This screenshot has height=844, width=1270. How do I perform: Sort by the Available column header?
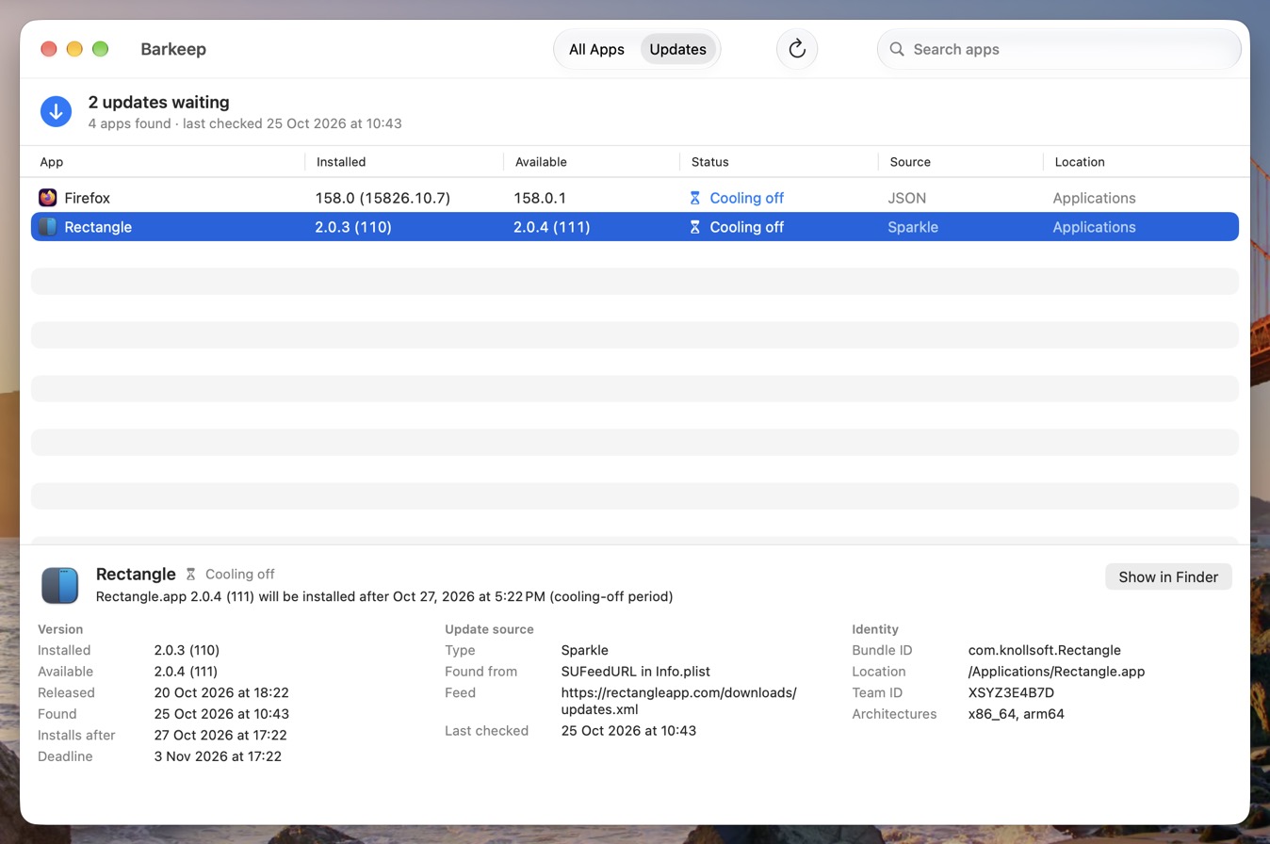pos(541,162)
